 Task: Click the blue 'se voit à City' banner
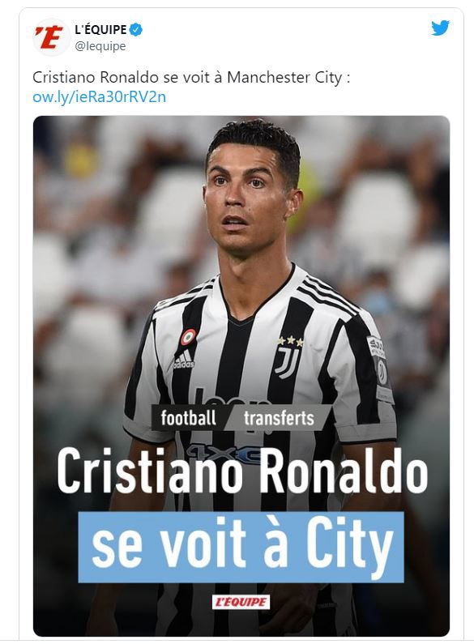241,547
